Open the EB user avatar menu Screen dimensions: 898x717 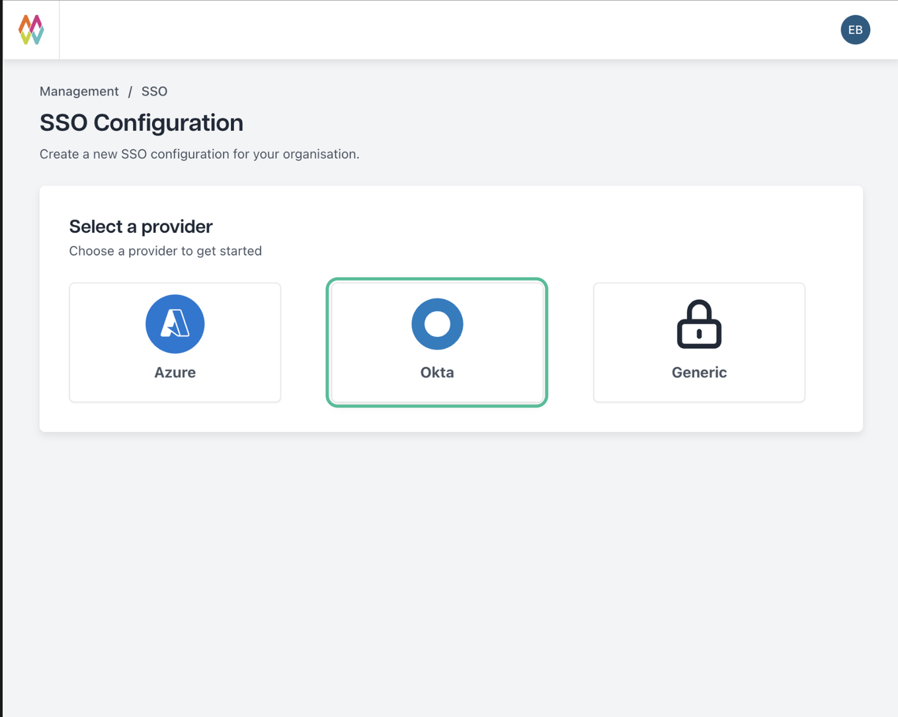855,30
